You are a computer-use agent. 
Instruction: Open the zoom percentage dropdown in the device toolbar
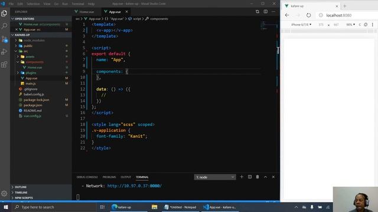pyautogui.click(x=350, y=25)
